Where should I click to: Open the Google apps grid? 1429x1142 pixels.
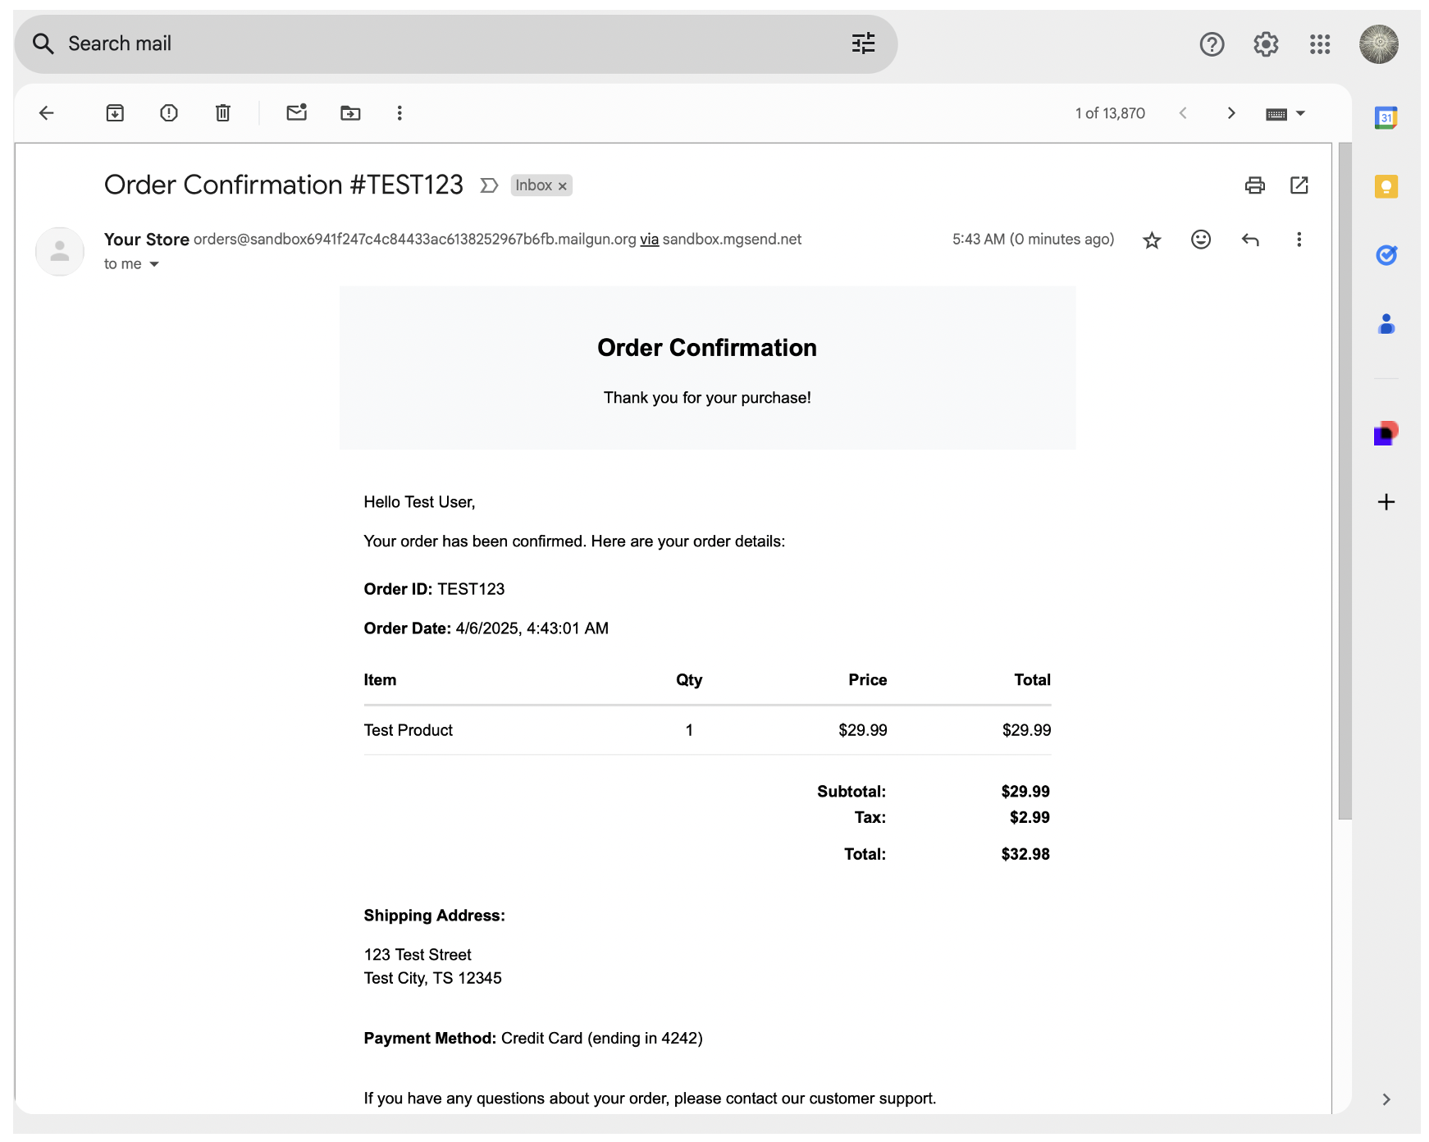[1320, 44]
